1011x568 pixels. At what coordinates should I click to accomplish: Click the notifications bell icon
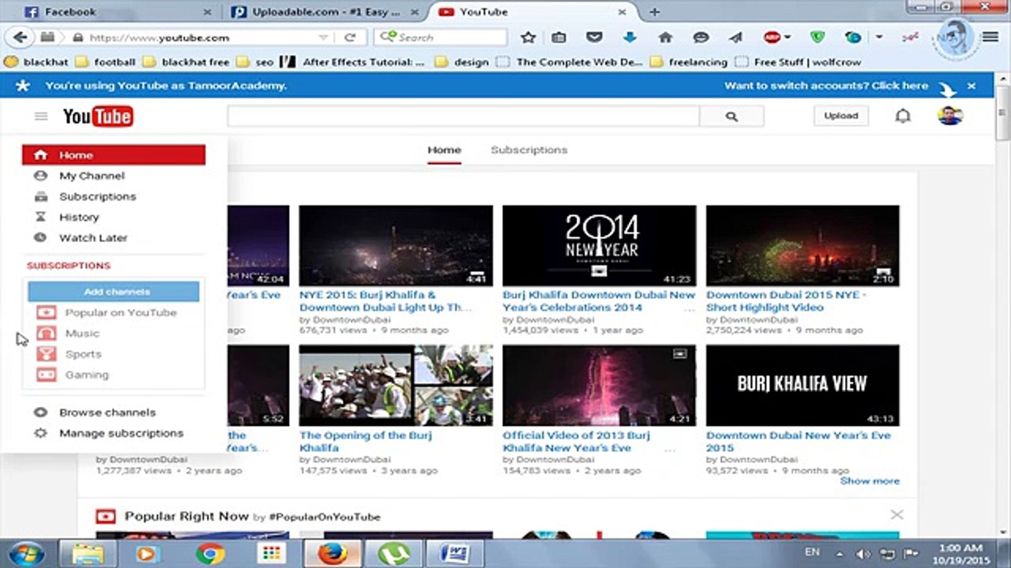(903, 115)
